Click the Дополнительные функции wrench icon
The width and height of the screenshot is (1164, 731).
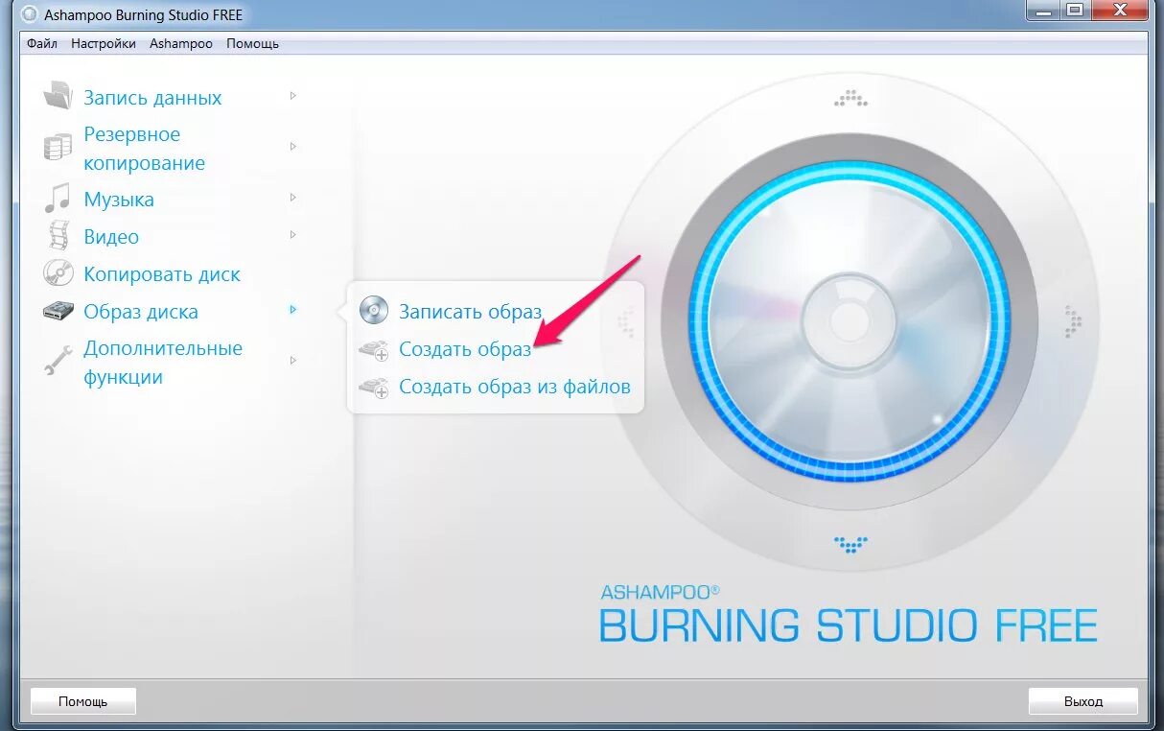58,361
